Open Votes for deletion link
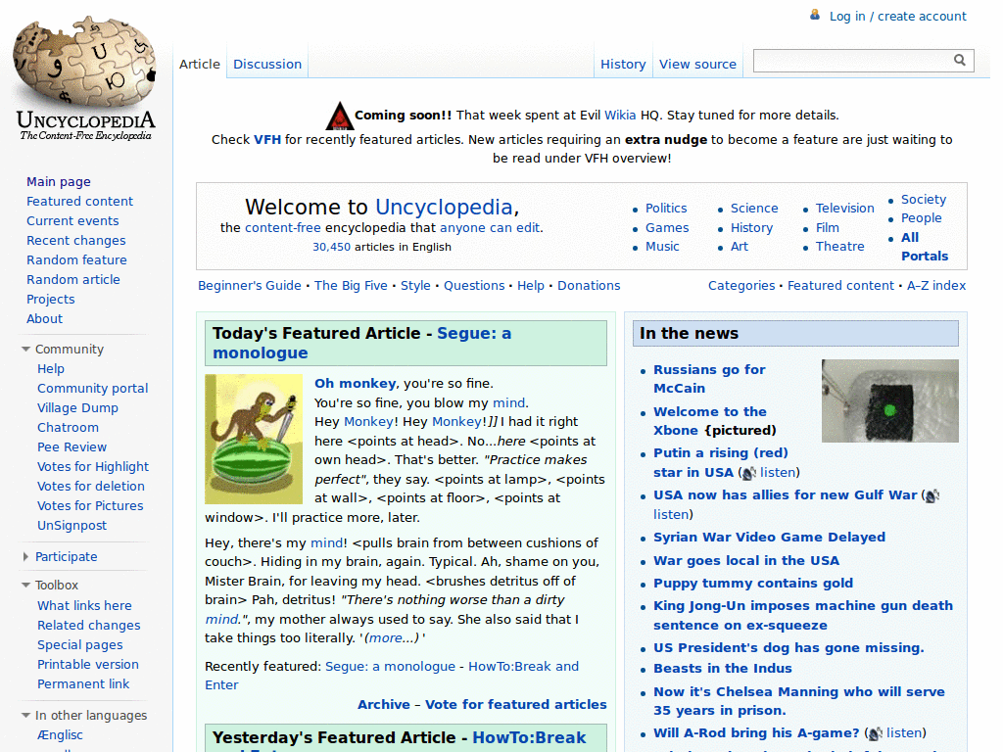Screen dimensions: 1003x752 click(x=91, y=486)
